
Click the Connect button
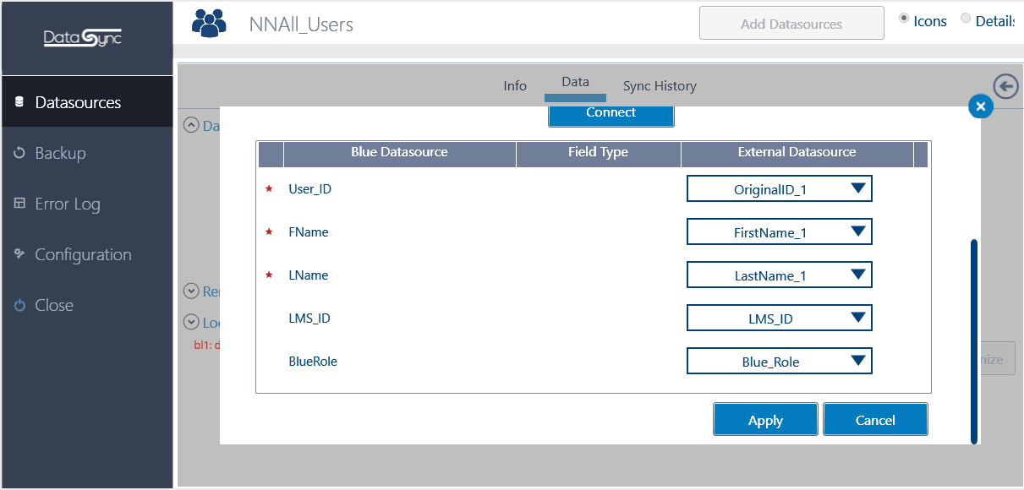pyautogui.click(x=611, y=115)
